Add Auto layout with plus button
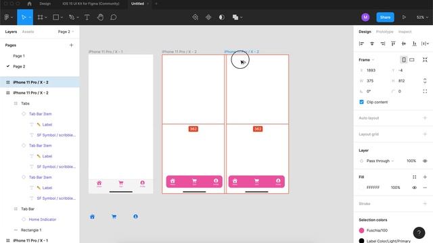 [x=425, y=118]
